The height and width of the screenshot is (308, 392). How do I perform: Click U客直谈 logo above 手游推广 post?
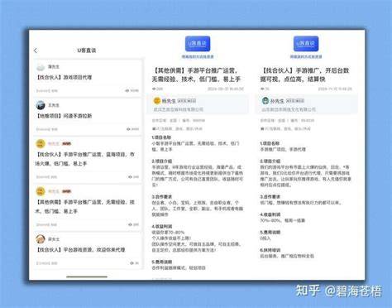(x=306, y=44)
